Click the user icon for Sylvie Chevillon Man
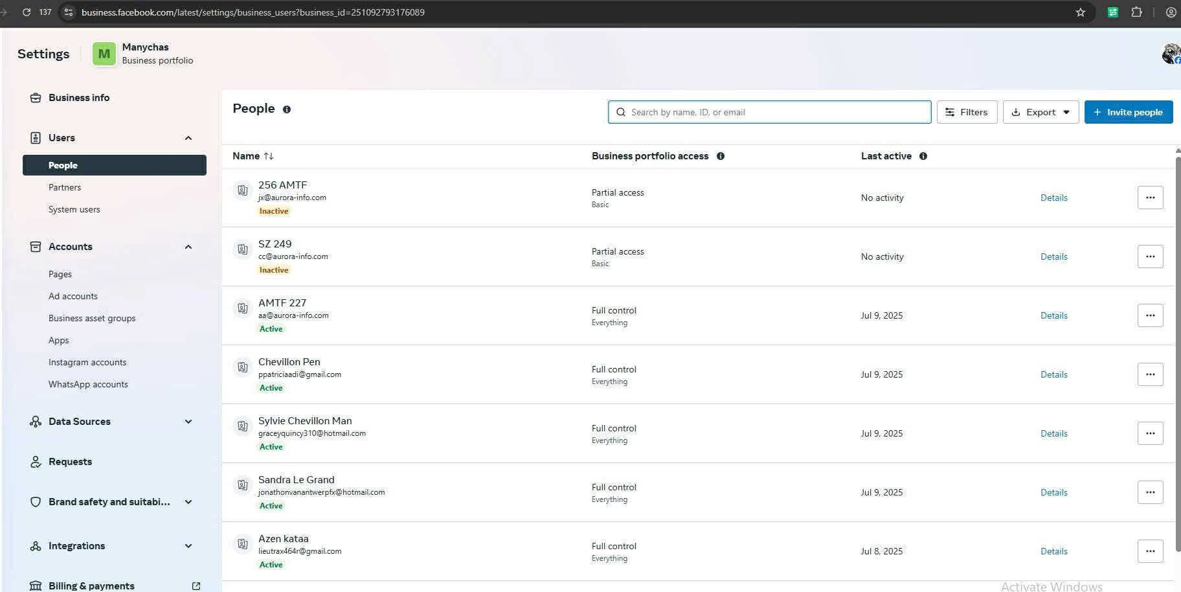The width and height of the screenshot is (1181, 592). click(x=242, y=426)
